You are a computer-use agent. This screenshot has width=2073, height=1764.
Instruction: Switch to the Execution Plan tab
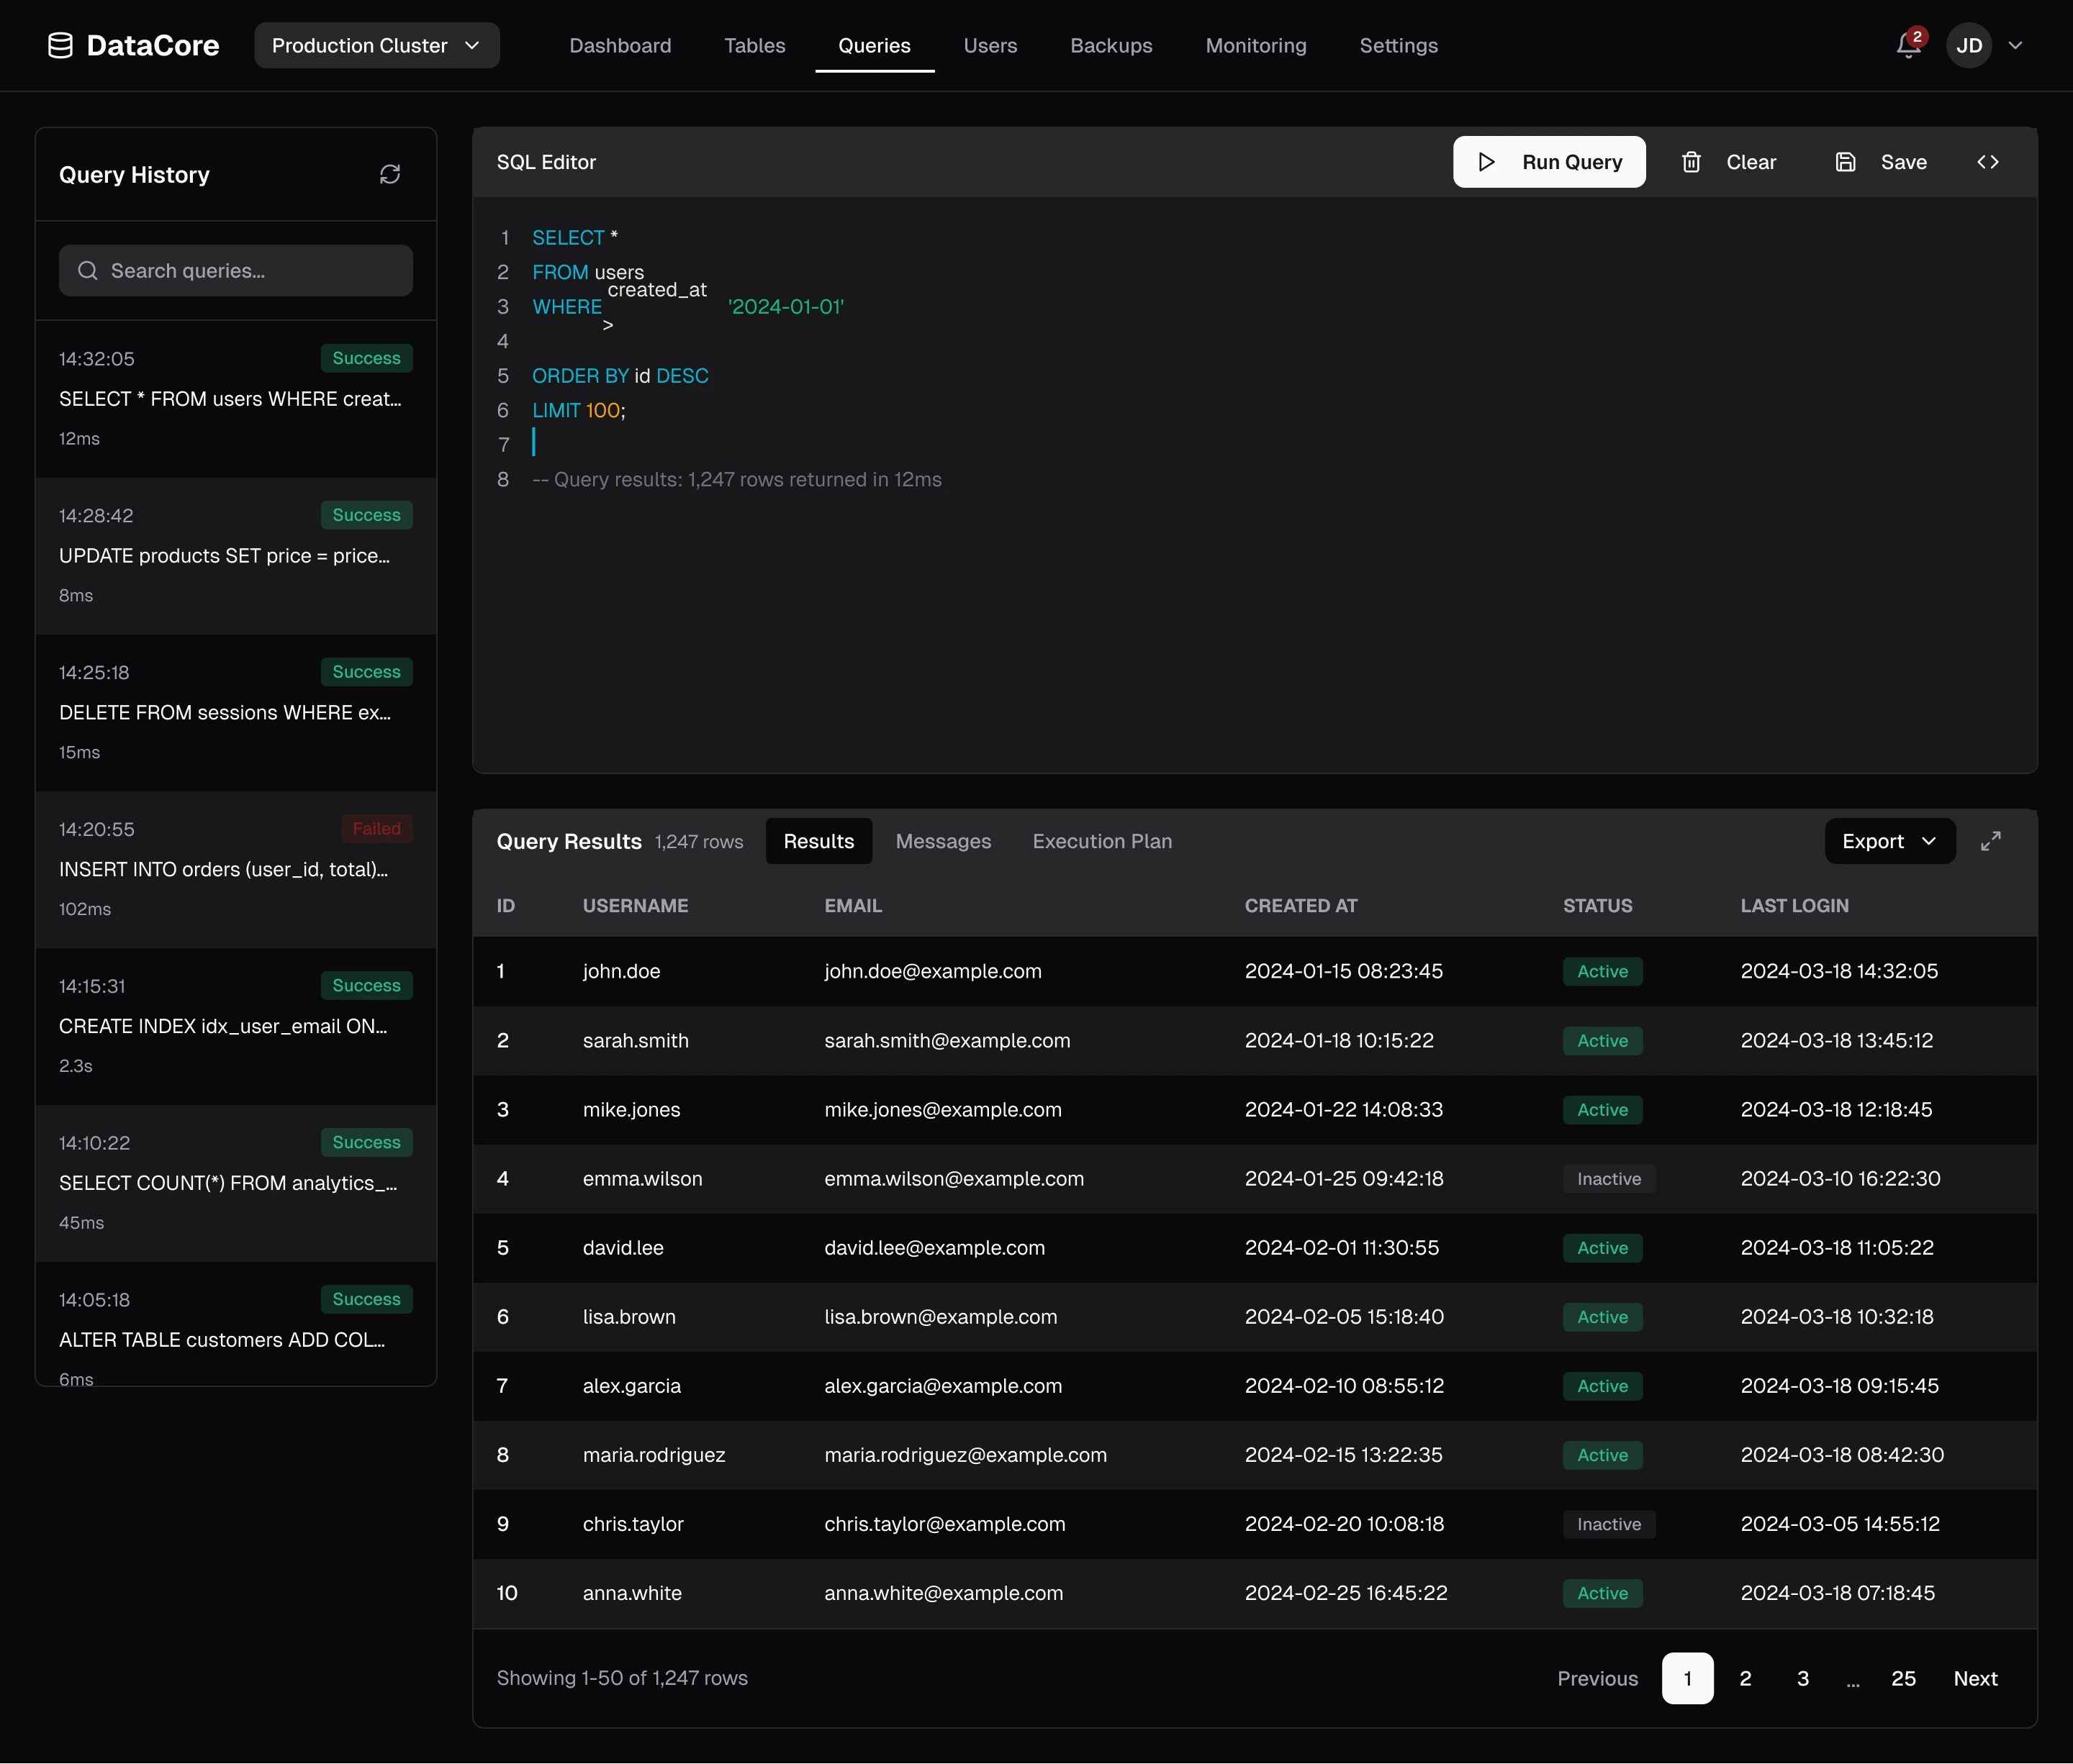tap(1101, 841)
